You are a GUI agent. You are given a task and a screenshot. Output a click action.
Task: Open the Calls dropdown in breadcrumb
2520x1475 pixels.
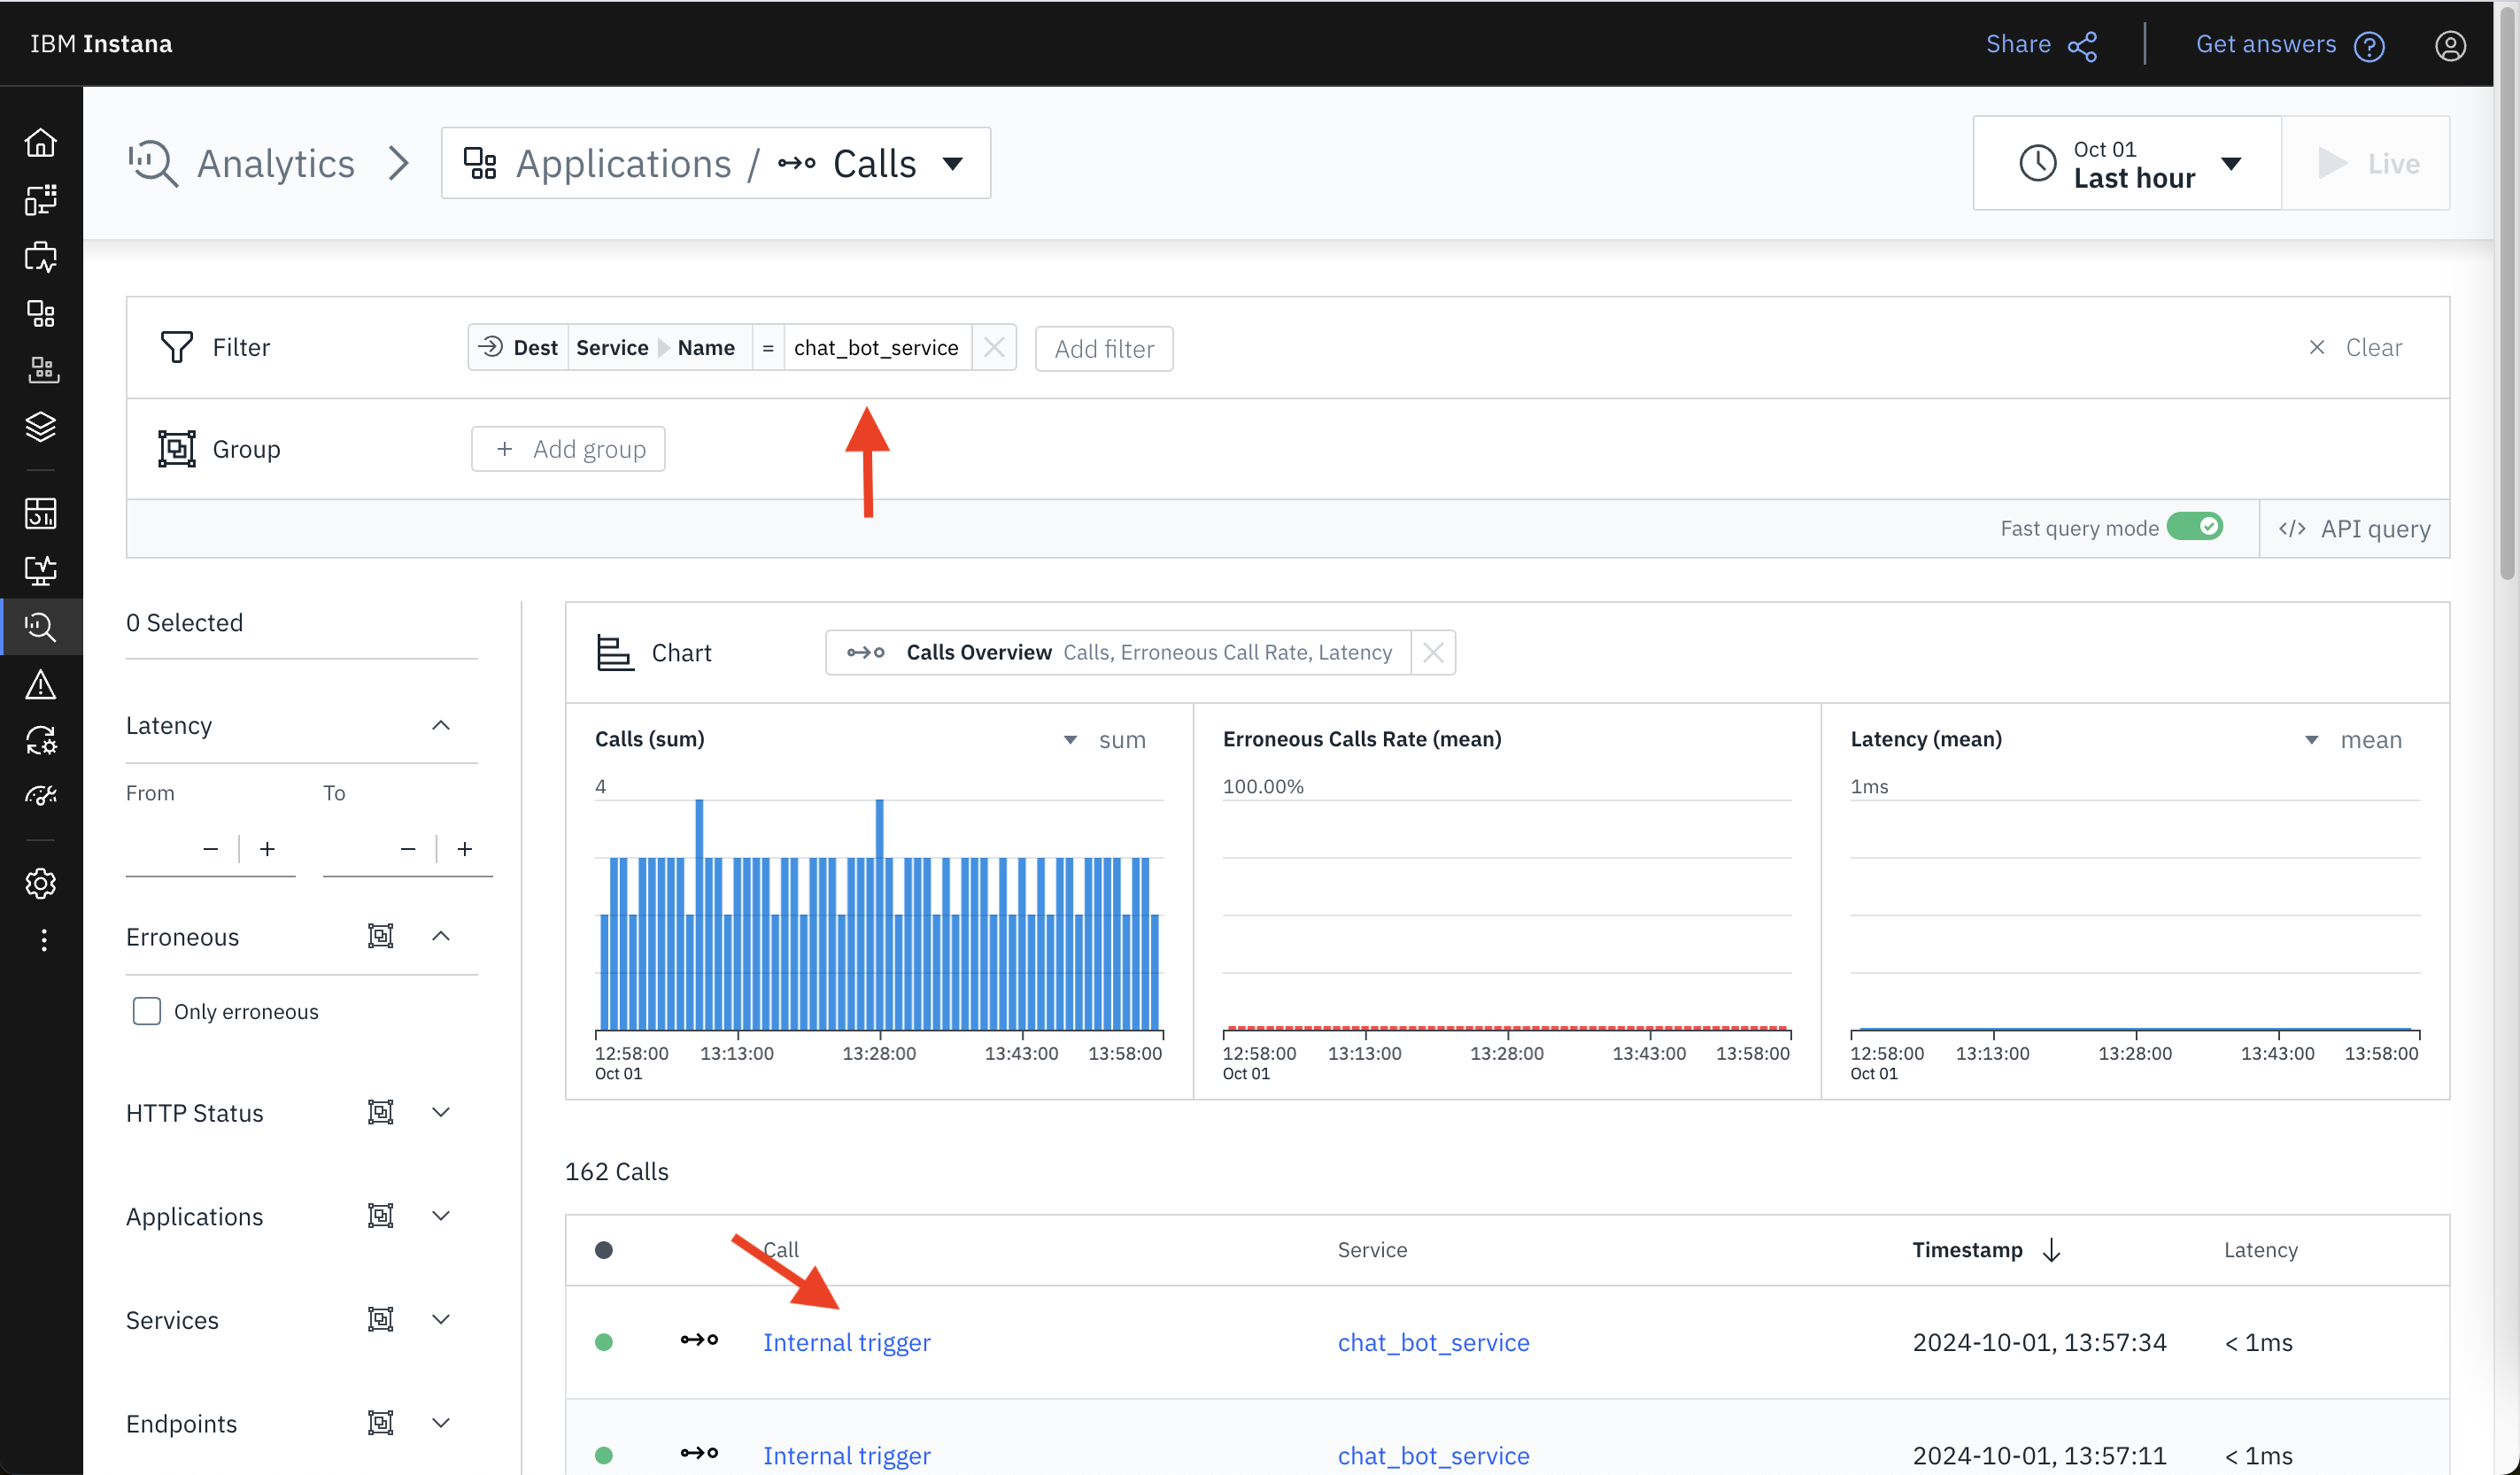[x=951, y=163]
